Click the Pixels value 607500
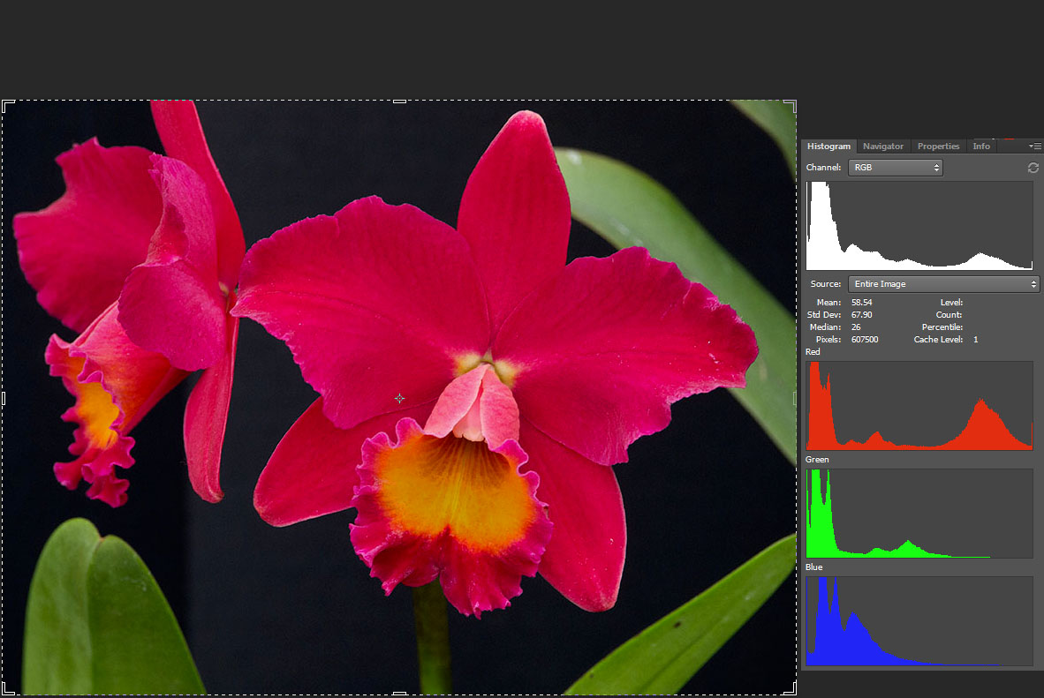The height and width of the screenshot is (698, 1044). 865,340
